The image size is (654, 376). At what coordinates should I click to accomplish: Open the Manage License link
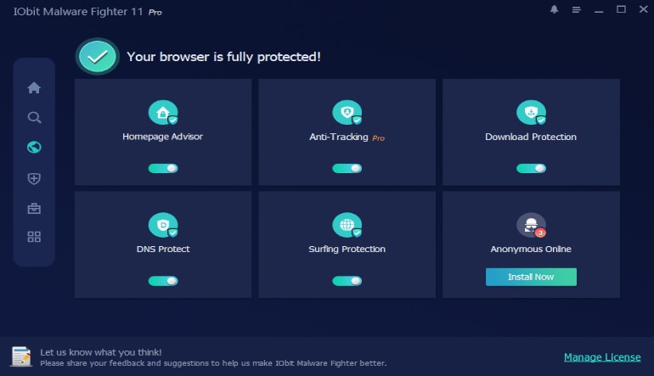[602, 357]
